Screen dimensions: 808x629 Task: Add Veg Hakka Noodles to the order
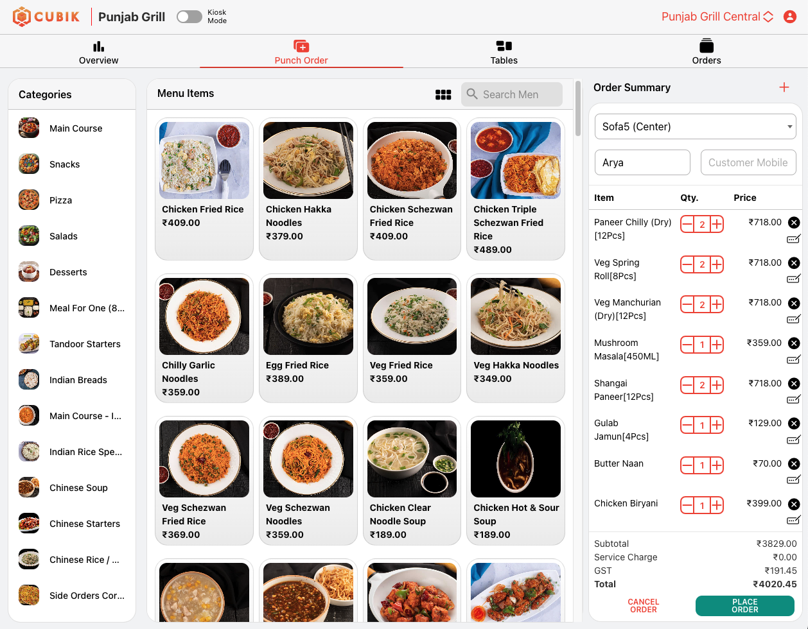pyautogui.click(x=516, y=338)
